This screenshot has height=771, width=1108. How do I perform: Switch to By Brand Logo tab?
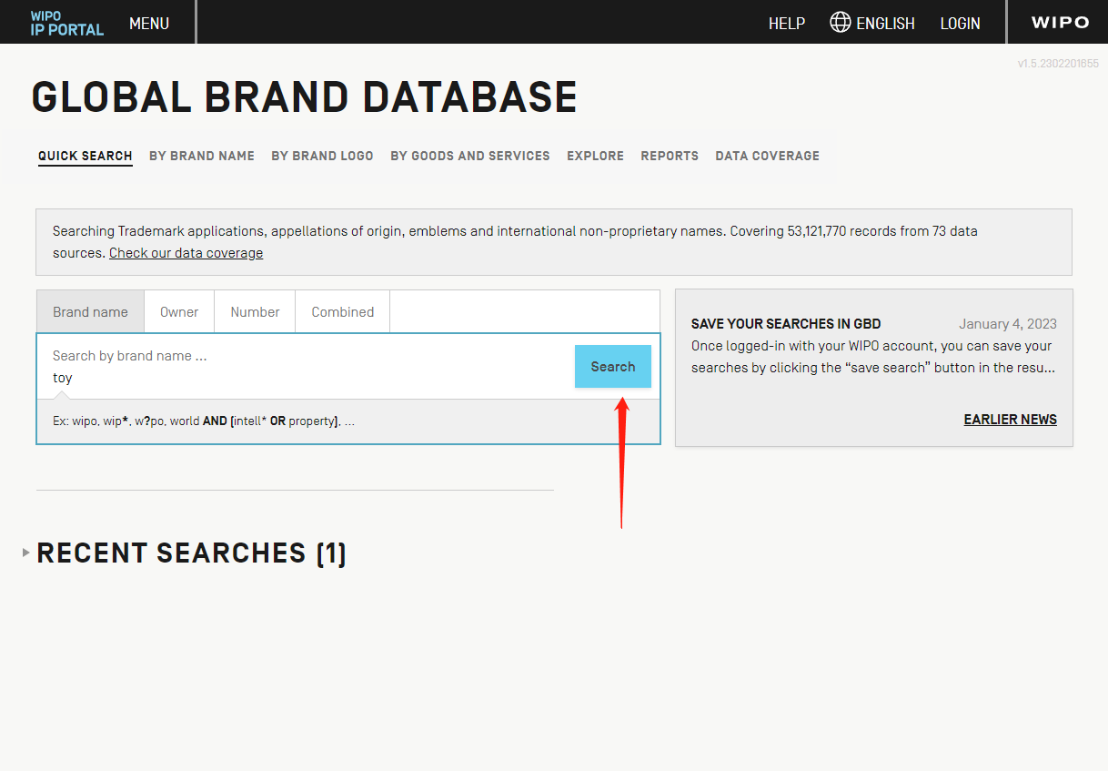click(x=322, y=156)
